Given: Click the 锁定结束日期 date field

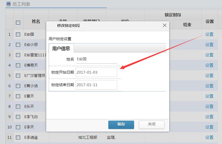Looking at the screenshot, I should [96, 85].
